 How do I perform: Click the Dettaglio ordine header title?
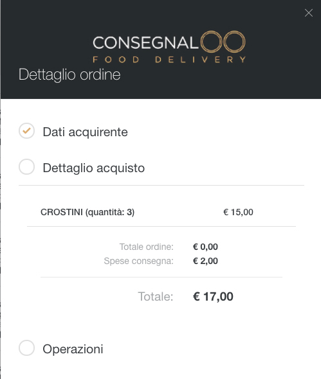coord(69,75)
